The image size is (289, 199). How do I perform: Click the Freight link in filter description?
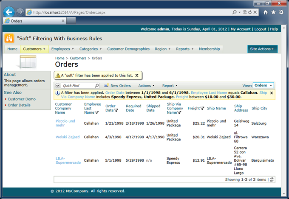tap(182, 97)
